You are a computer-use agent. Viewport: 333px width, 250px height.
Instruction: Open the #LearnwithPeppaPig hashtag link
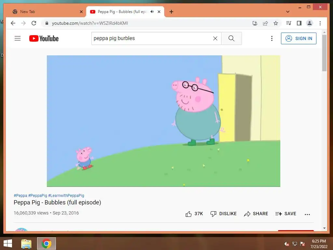coord(66,196)
